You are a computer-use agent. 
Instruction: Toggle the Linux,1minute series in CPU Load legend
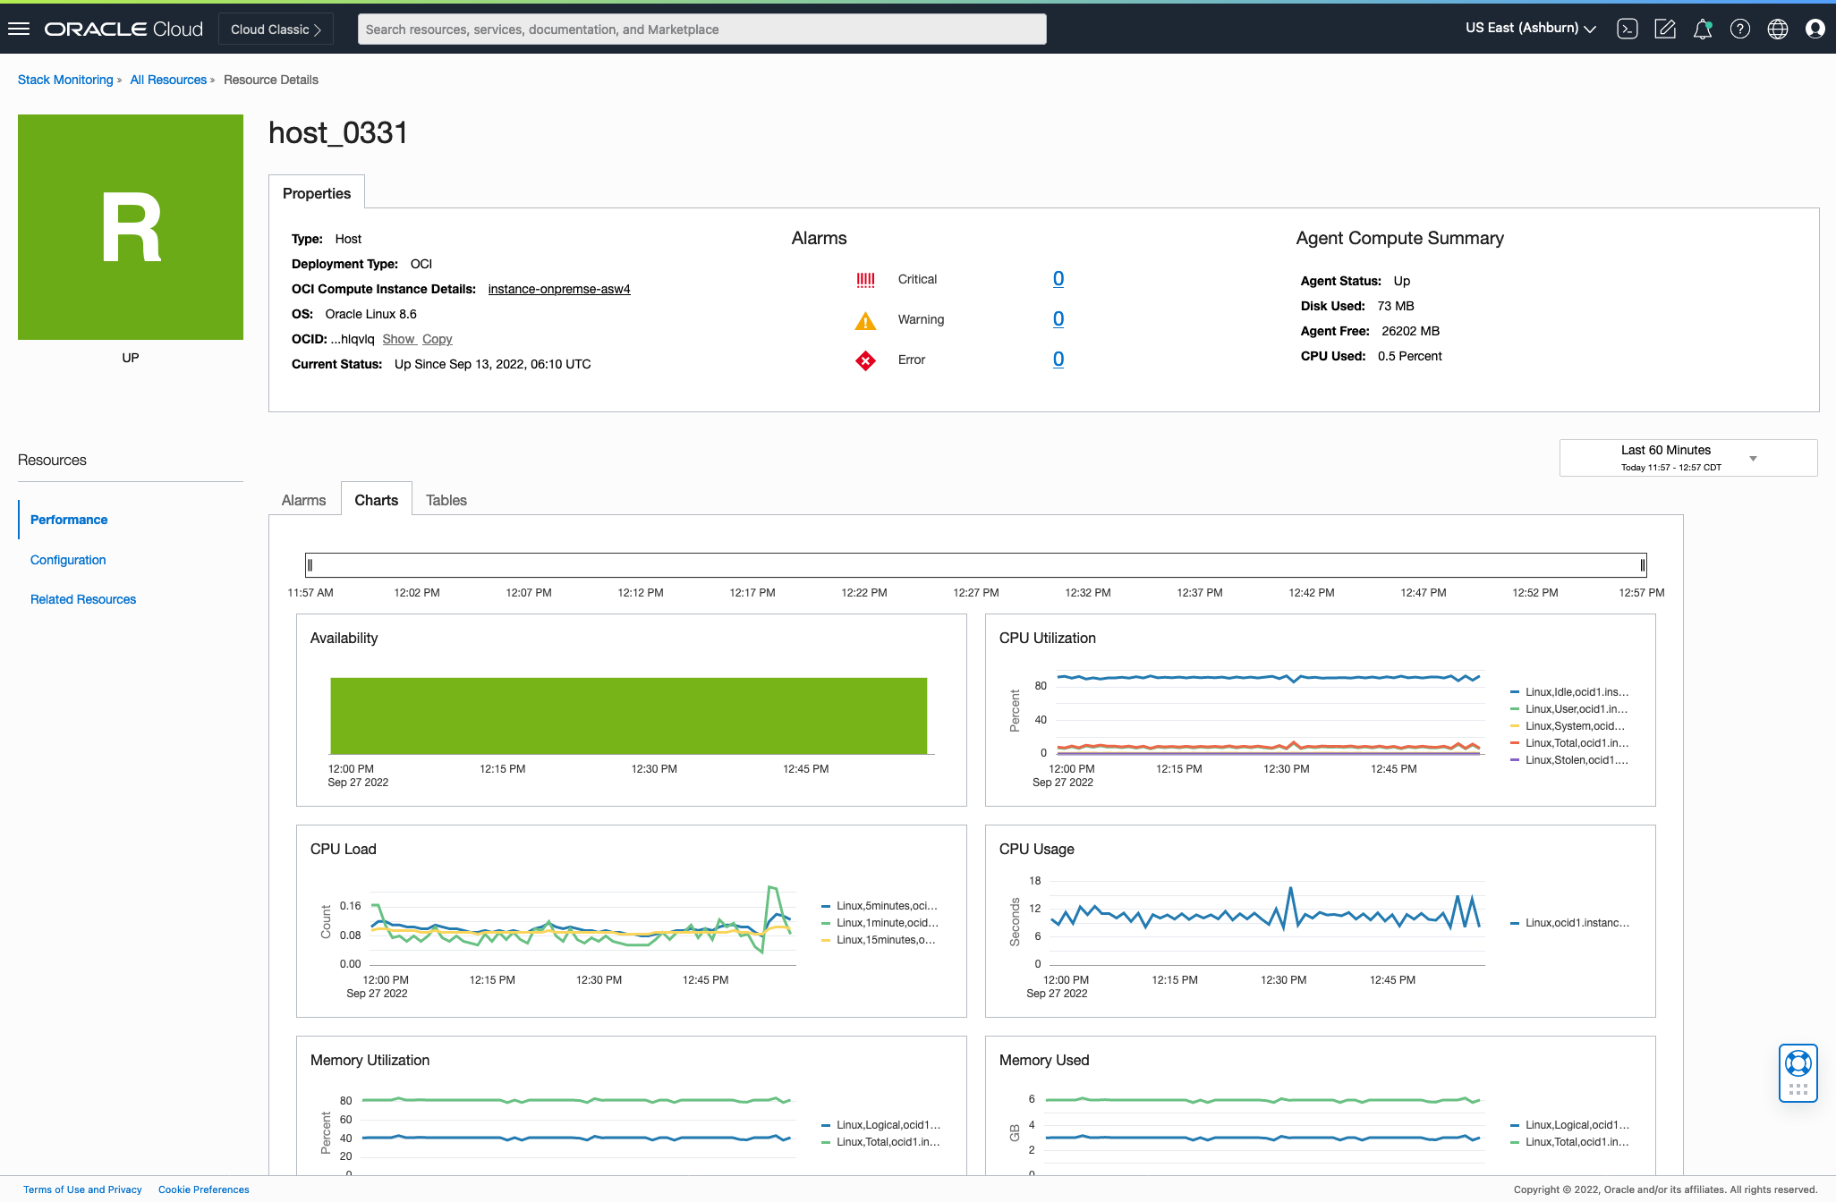[886, 923]
